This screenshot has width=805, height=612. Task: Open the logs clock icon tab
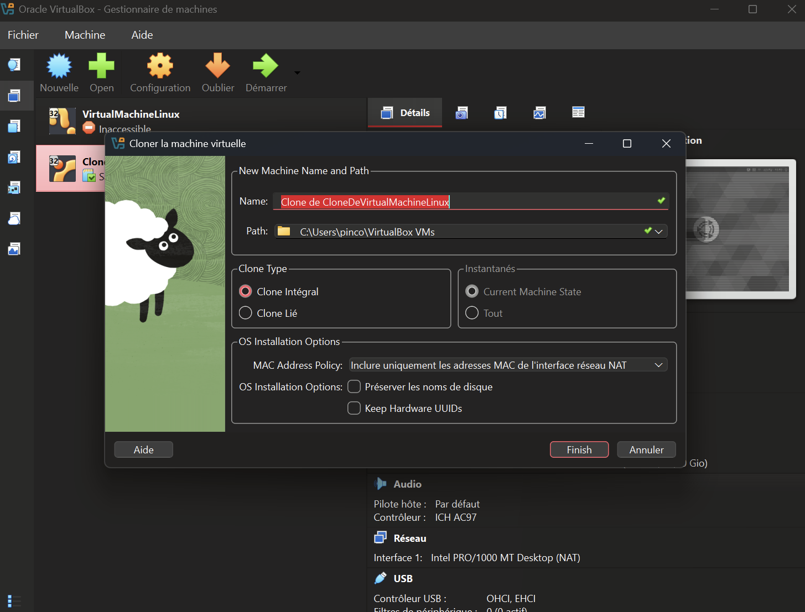[x=501, y=113]
